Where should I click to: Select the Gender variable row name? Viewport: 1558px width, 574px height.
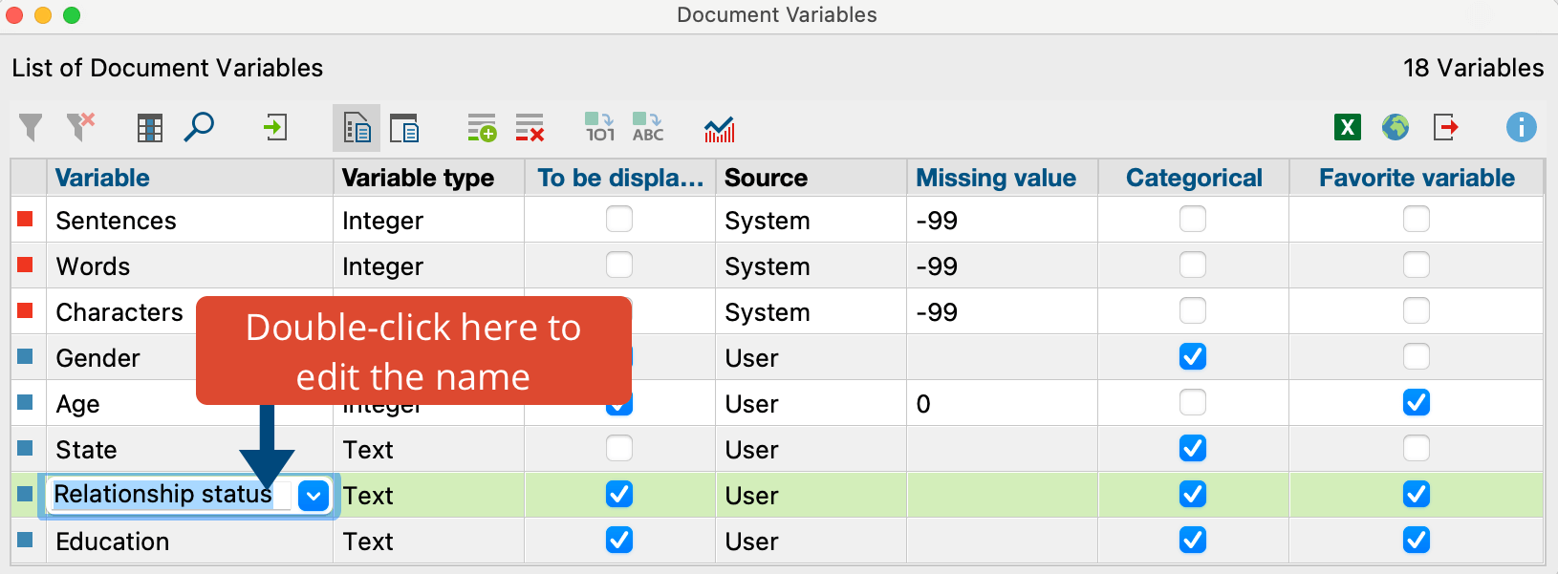click(98, 358)
